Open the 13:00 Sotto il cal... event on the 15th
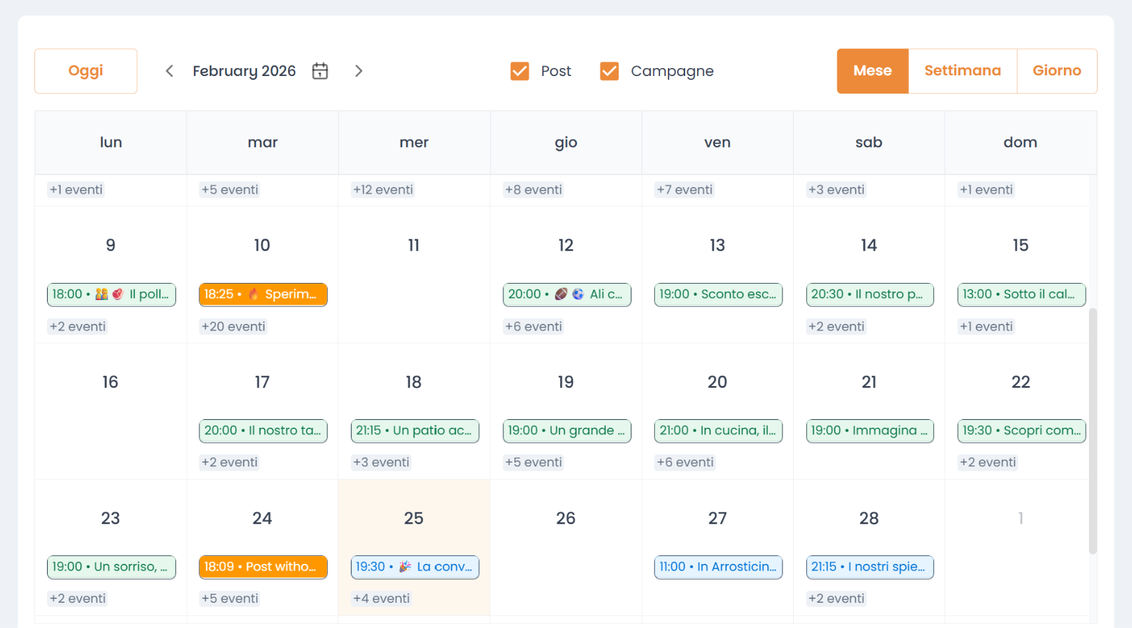The height and width of the screenshot is (628, 1132). tap(1021, 294)
